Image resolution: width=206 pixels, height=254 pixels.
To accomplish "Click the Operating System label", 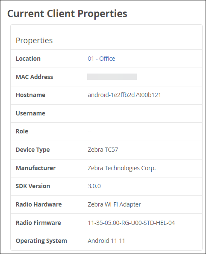I will 41,241.
